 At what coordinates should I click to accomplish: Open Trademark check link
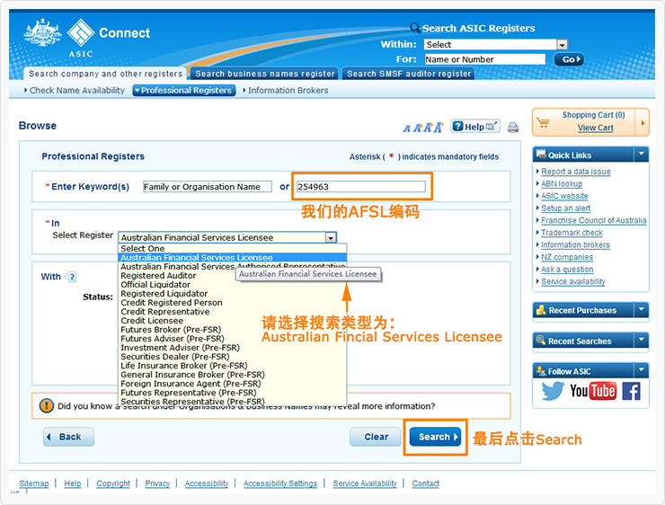tap(572, 233)
